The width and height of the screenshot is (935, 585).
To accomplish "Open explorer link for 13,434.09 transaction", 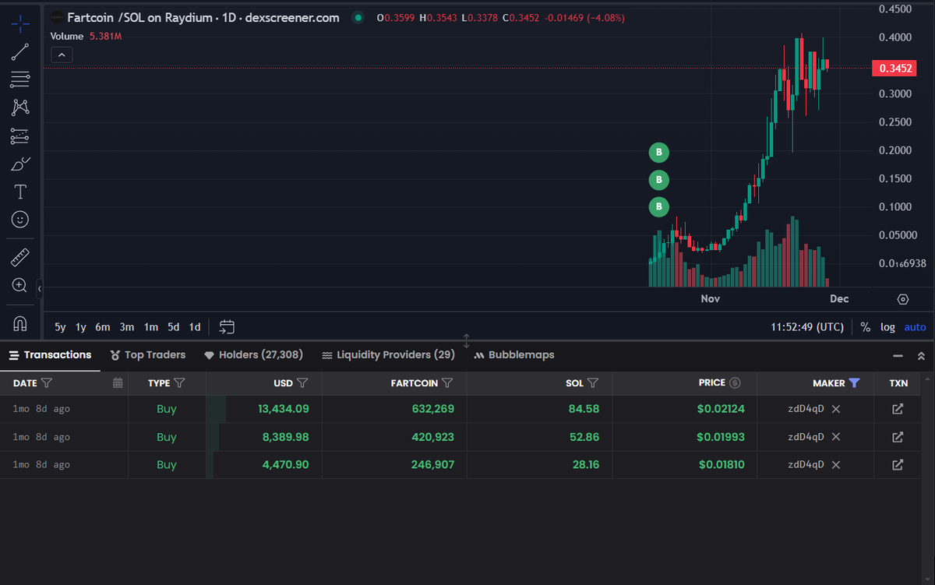I will pyautogui.click(x=898, y=409).
